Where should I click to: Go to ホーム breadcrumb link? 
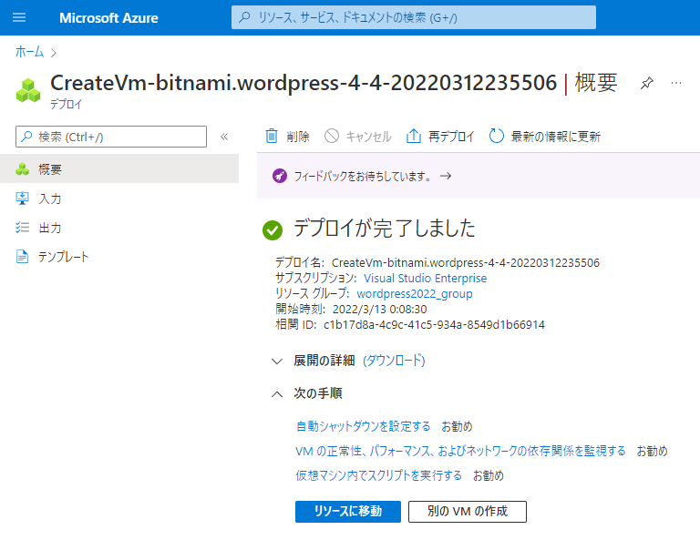coord(29,52)
